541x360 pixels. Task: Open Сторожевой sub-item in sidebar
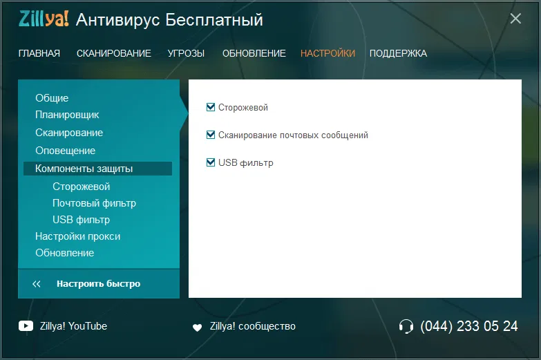(x=81, y=187)
